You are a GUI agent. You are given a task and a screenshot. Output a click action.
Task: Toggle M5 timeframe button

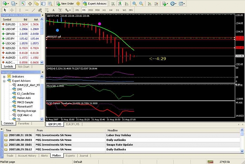(x=84, y=10)
